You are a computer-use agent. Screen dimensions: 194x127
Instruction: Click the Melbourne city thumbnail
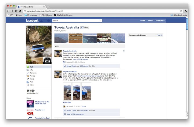click(x=30, y=104)
